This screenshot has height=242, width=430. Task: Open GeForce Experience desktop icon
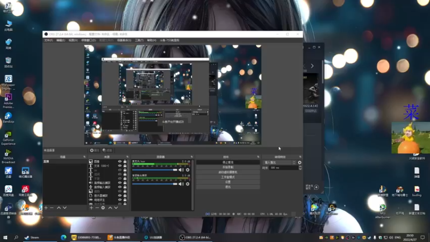[x=8, y=138]
